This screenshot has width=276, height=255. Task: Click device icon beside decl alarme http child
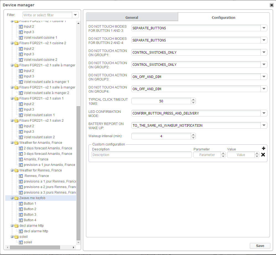(x=21, y=231)
